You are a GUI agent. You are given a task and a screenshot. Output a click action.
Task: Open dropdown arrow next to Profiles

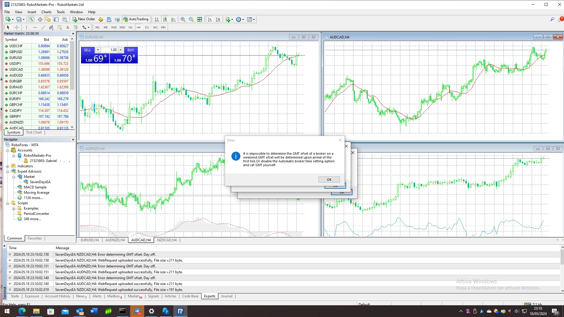point(23,19)
